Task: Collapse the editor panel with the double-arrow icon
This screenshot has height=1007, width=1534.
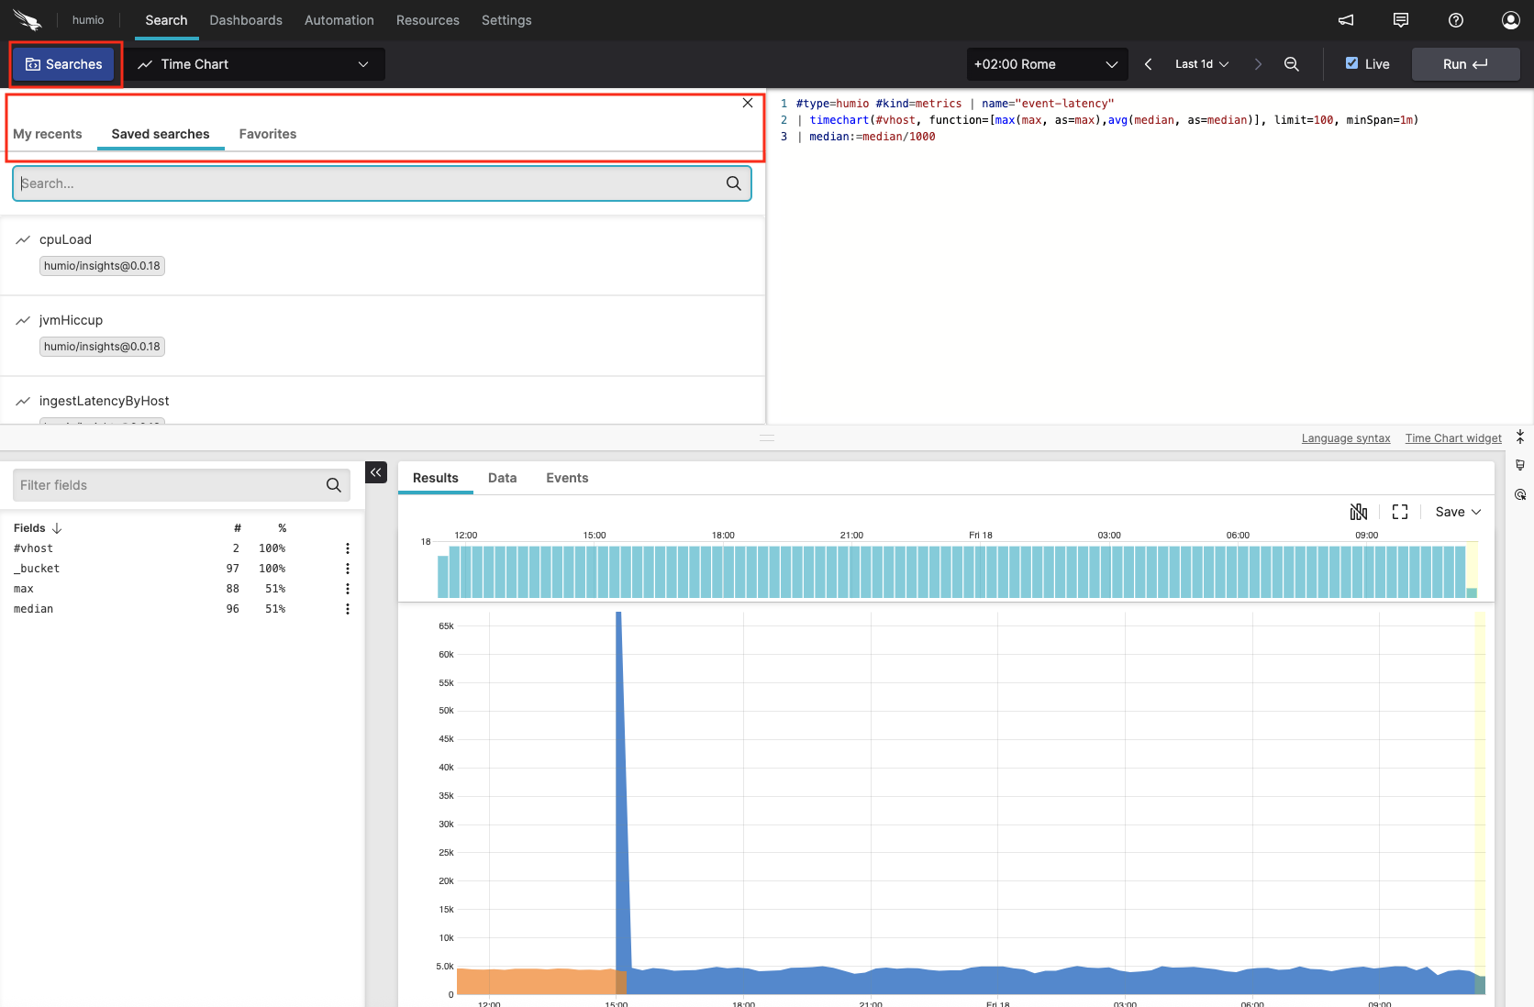Action: click(x=1519, y=437)
